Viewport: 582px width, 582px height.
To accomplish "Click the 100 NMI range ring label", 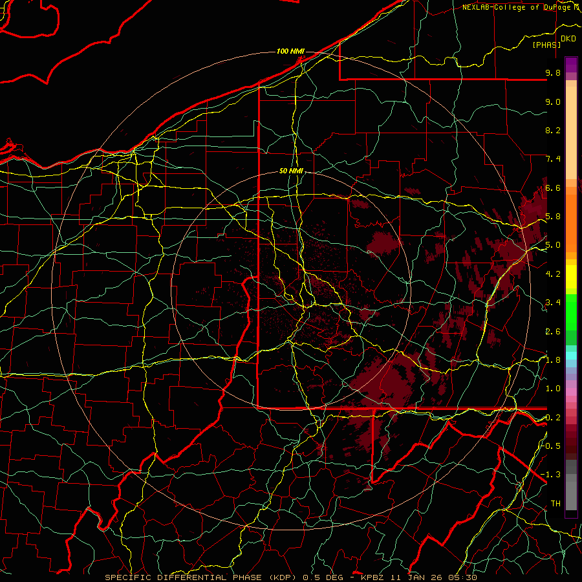I will (290, 51).
